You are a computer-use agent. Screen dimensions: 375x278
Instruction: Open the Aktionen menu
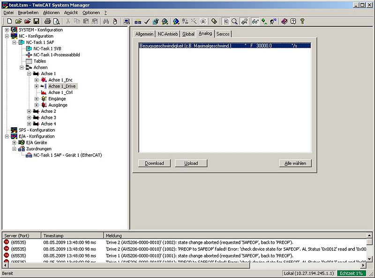tap(51, 13)
